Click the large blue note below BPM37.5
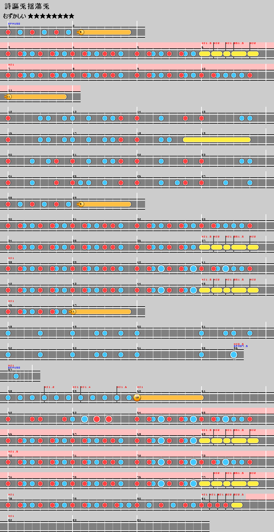274x532 pixels. click(234, 355)
